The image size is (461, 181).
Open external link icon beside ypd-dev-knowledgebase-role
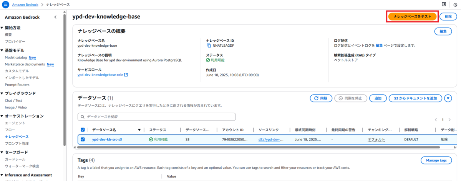(x=126, y=75)
